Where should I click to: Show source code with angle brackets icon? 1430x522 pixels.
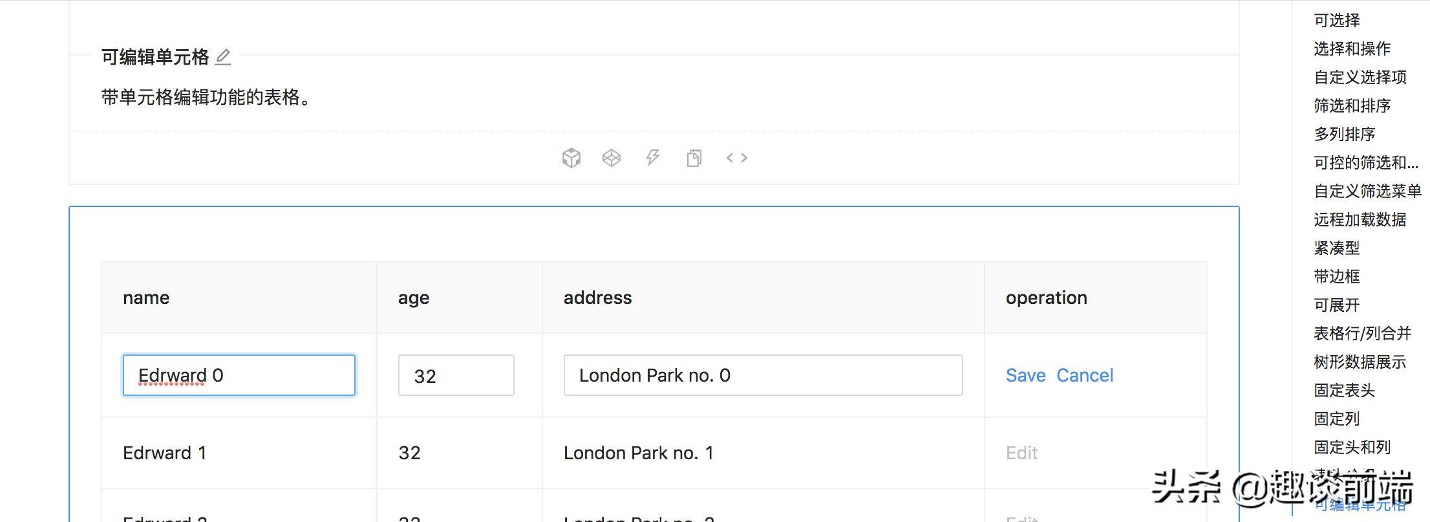(x=736, y=158)
